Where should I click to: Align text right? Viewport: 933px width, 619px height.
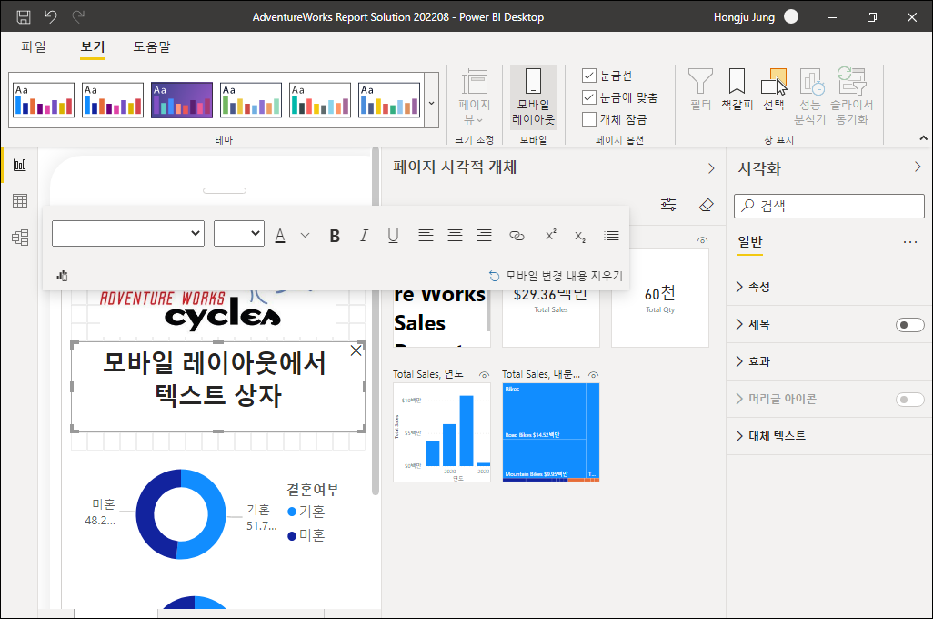tap(485, 236)
